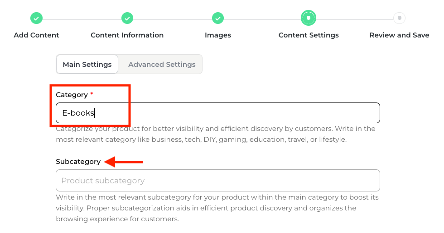Click the Content Settings active step icon
The width and height of the screenshot is (444, 233).
[x=309, y=18]
